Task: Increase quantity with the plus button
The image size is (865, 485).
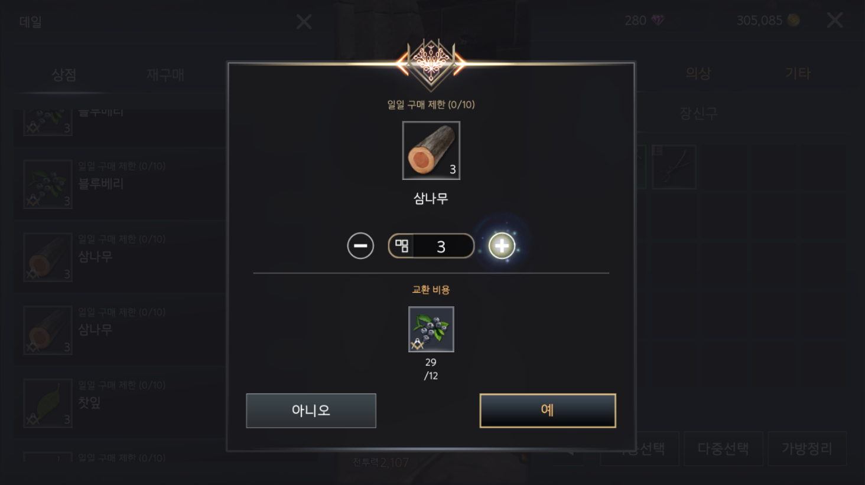Action: pyautogui.click(x=502, y=246)
